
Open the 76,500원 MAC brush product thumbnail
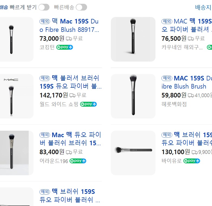point(133,39)
